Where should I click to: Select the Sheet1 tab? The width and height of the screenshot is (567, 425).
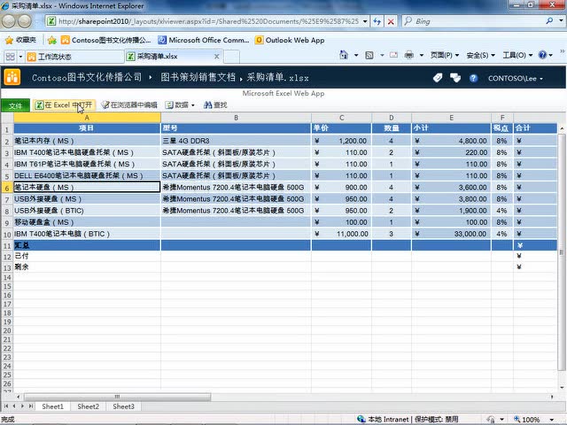(x=52, y=406)
